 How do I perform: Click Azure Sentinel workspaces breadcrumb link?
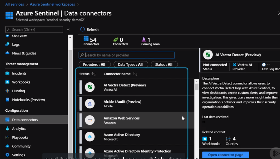(x=52, y=4)
